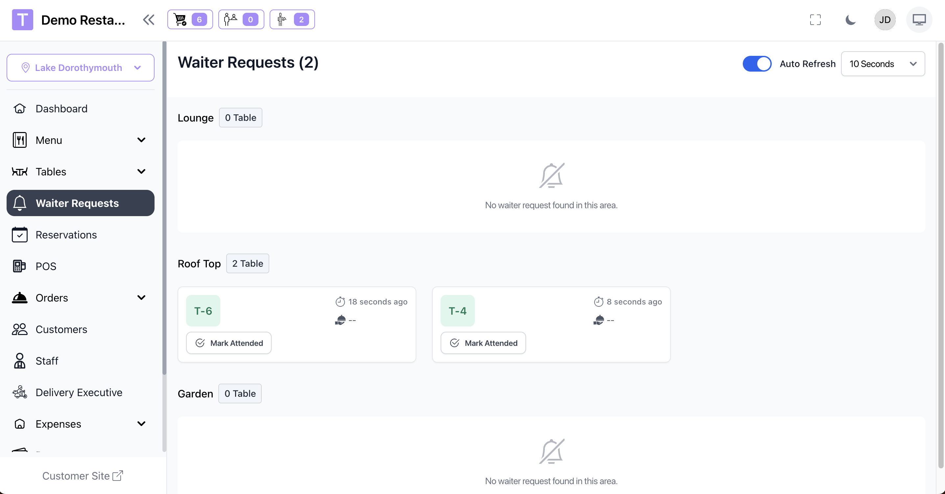
Task: Open Reservations in the sidebar
Action: [66, 235]
